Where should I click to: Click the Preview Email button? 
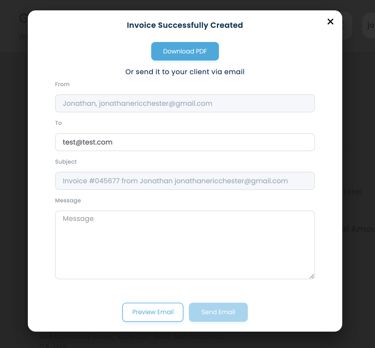coord(153,312)
